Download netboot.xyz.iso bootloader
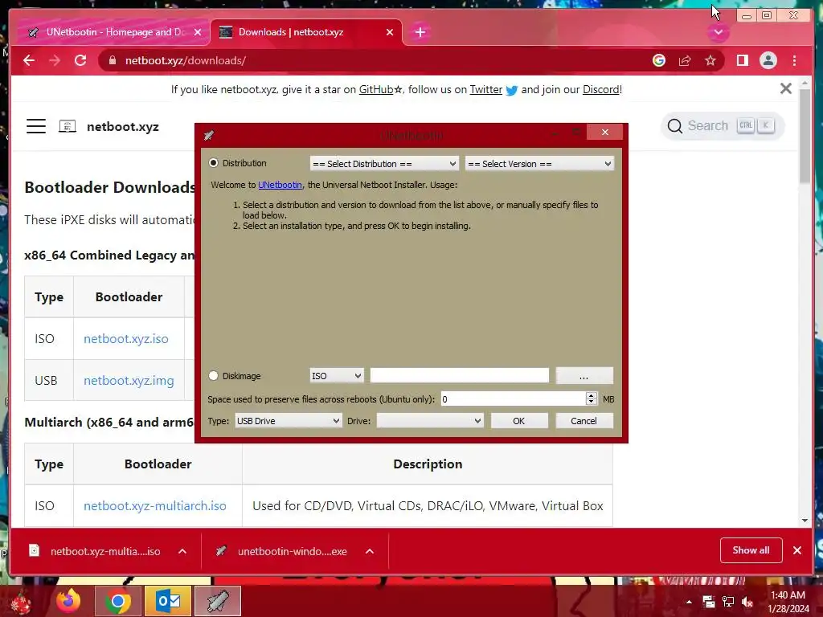This screenshot has width=823, height=617. coord(126,339)
